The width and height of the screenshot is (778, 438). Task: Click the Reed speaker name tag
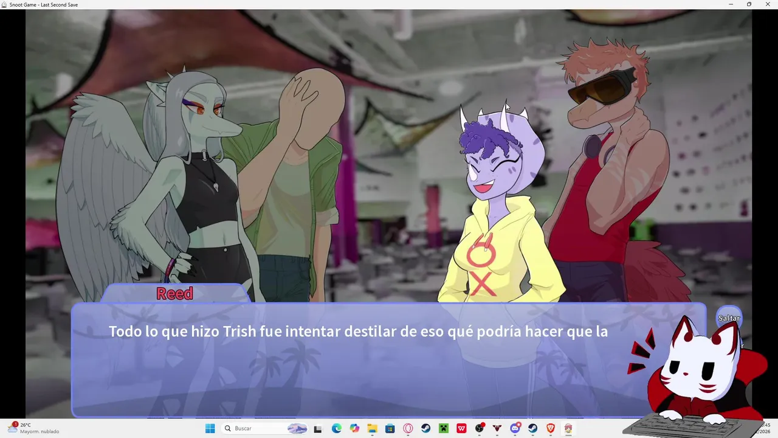pos(175,293)
